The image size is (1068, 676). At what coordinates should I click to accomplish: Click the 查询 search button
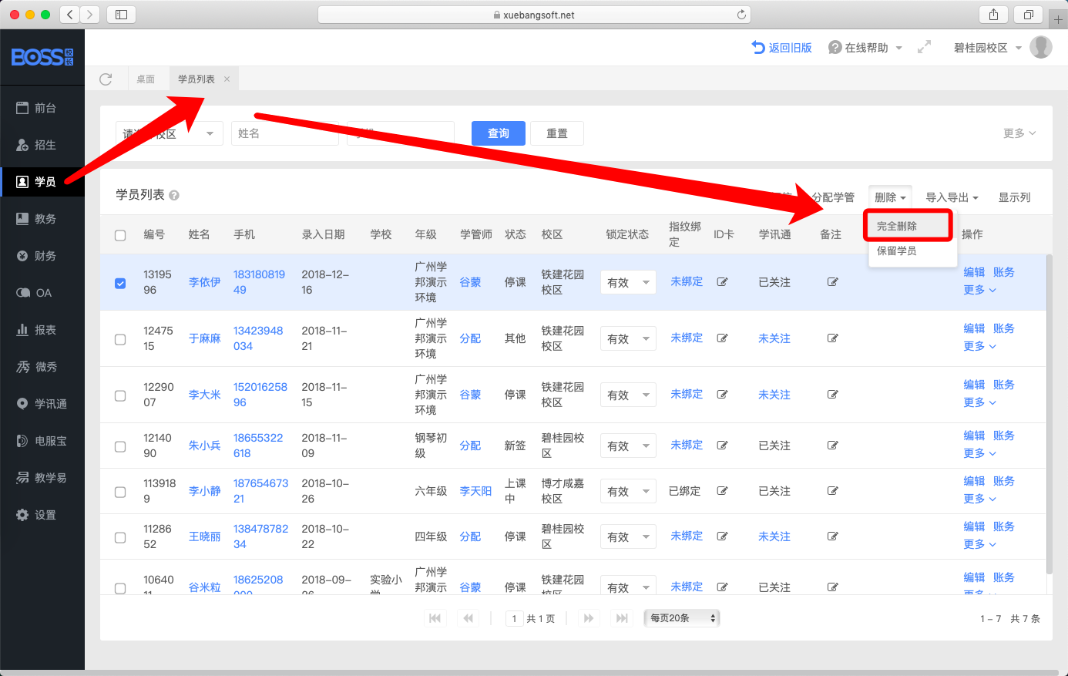[499, 133]
